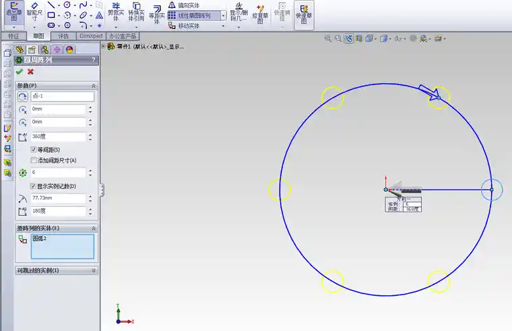Click the Exit Sketch (退出草图) button
Viewport: 512px width, 331px height.
[14, 11]
